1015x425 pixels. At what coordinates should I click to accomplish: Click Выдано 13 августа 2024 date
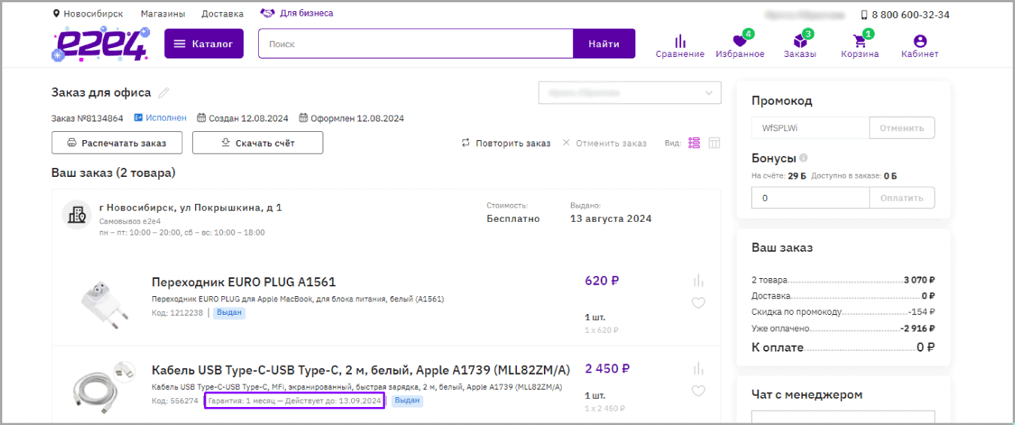[611, 219]
